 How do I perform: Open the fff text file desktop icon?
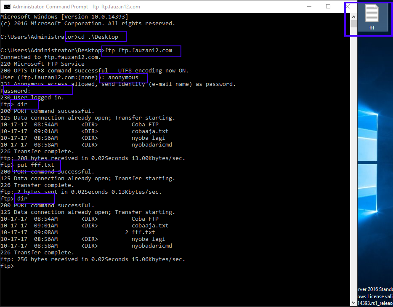372,17
